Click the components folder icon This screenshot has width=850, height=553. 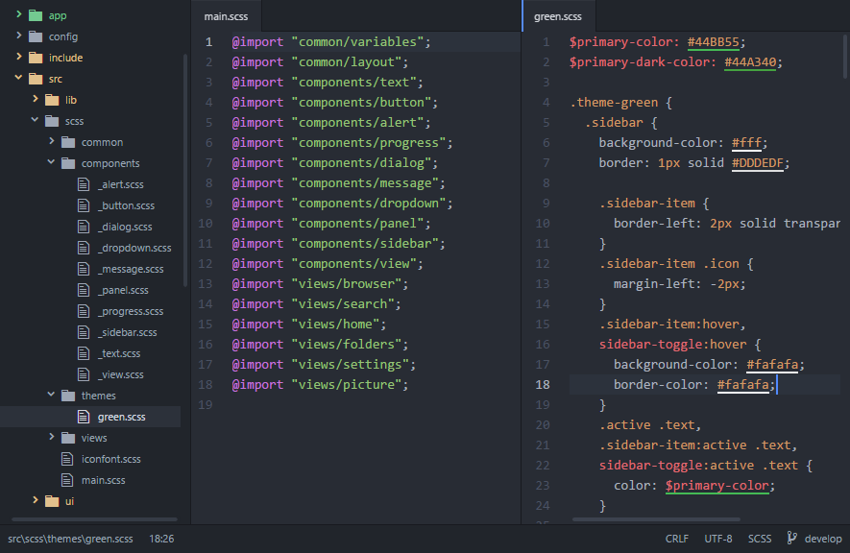68,163
